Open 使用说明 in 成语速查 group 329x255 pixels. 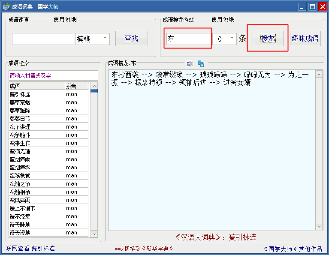65,19
